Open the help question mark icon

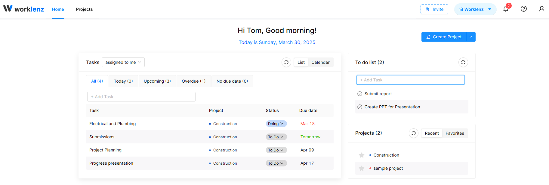(523, 9)
